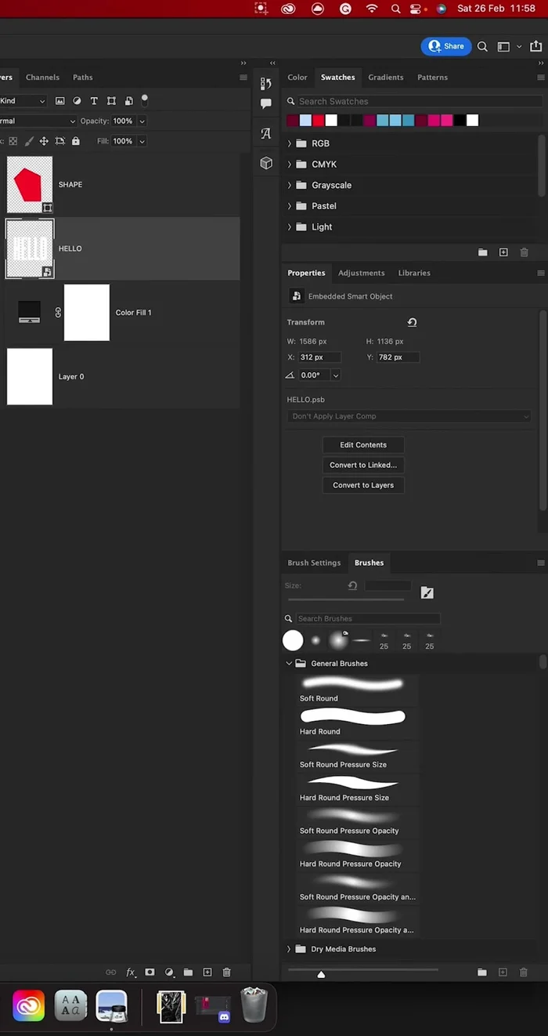Click the Edit Contents button
This screenshot has width=548, height=1036.
click(363, 445)
